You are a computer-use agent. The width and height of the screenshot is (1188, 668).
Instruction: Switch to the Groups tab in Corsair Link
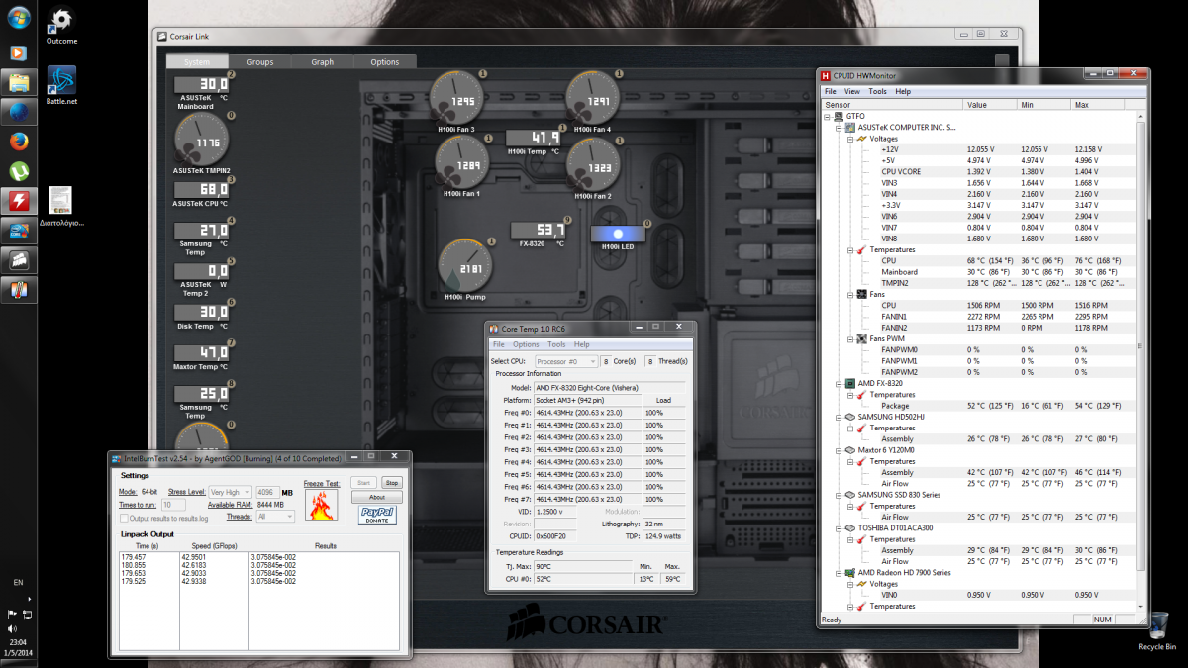coord(260,62)
